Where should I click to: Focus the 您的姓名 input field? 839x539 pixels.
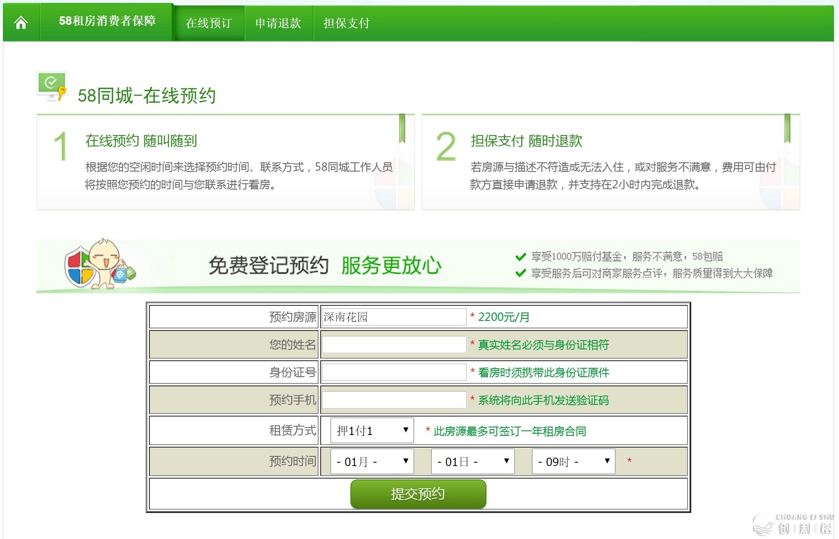394,345
